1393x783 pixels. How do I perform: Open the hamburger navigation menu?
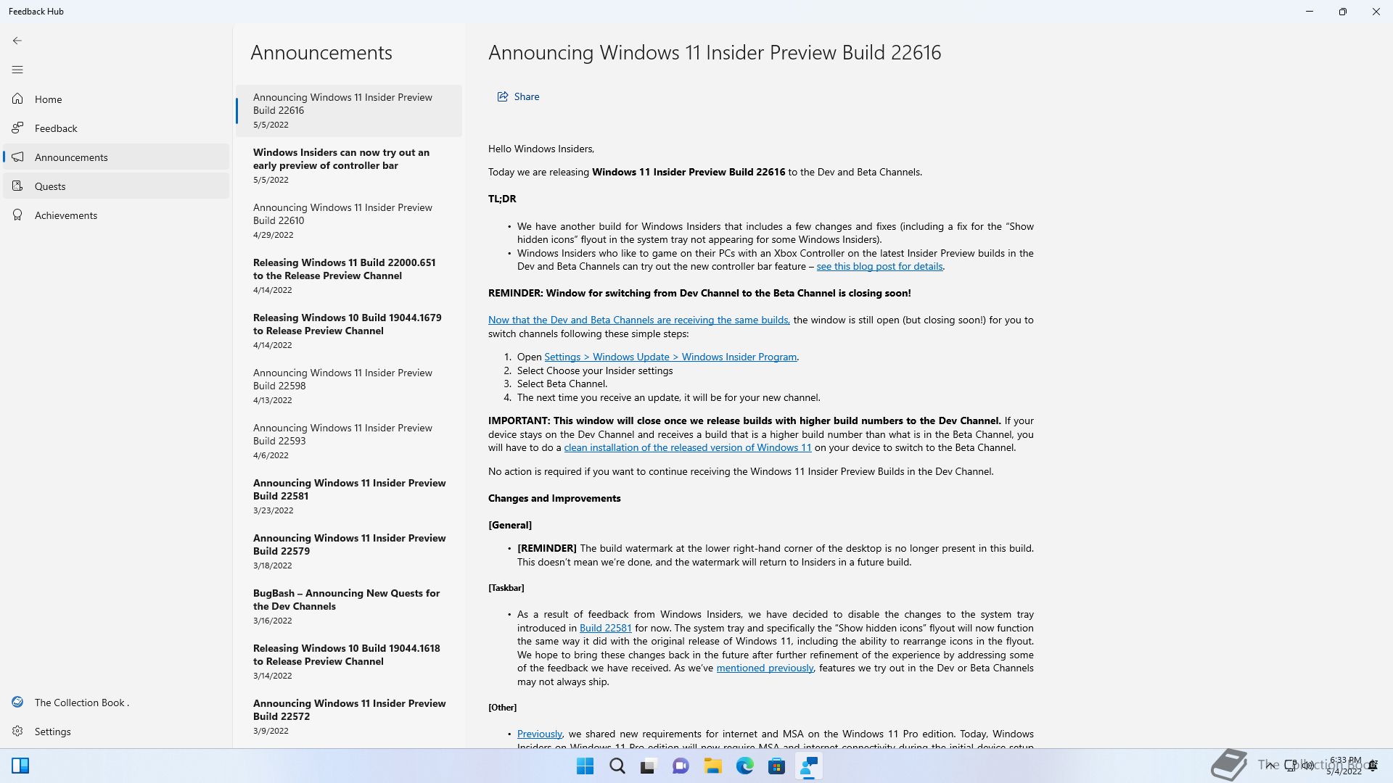pyautogui.click(x=17, y=70)
